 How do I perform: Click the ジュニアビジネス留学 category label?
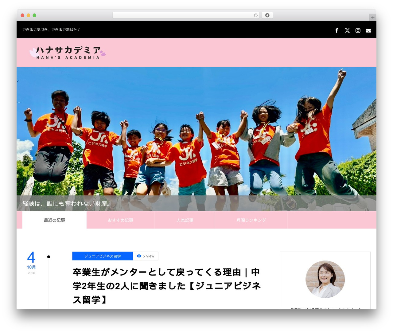click(103, 256)
